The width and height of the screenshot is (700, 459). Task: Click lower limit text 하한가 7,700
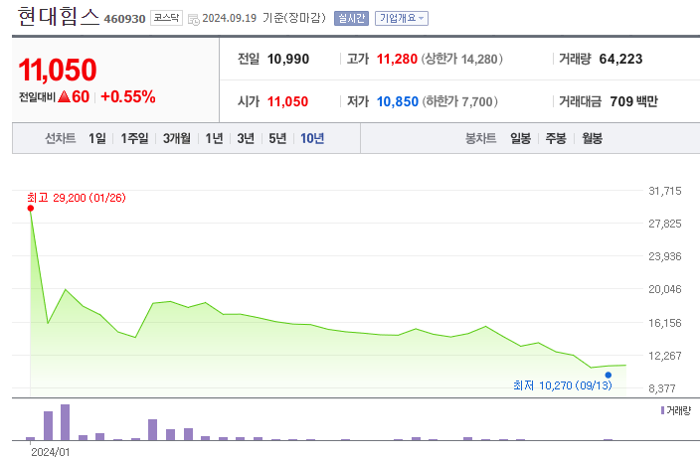pyautogui.click(x=459, y=101)
